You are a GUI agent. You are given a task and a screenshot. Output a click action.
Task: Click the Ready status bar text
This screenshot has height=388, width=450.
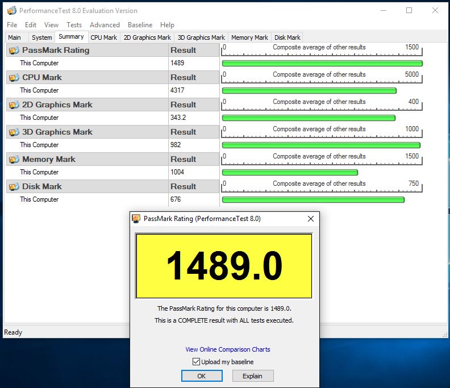(13, 332)
